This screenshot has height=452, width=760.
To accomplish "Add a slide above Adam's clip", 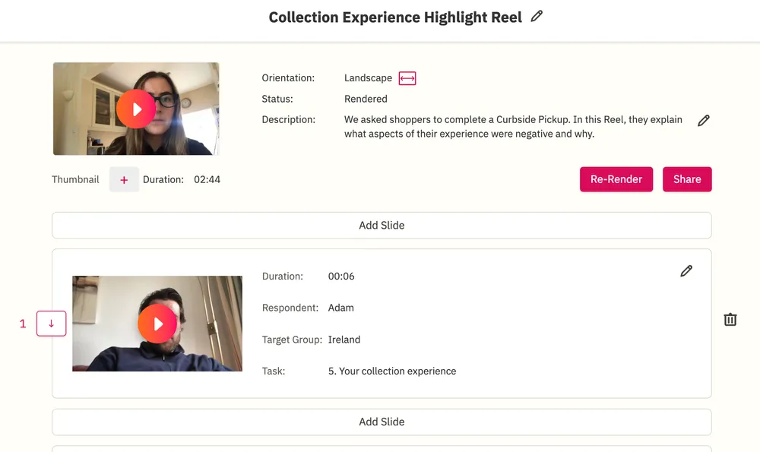I will click(x=382, y=225).
